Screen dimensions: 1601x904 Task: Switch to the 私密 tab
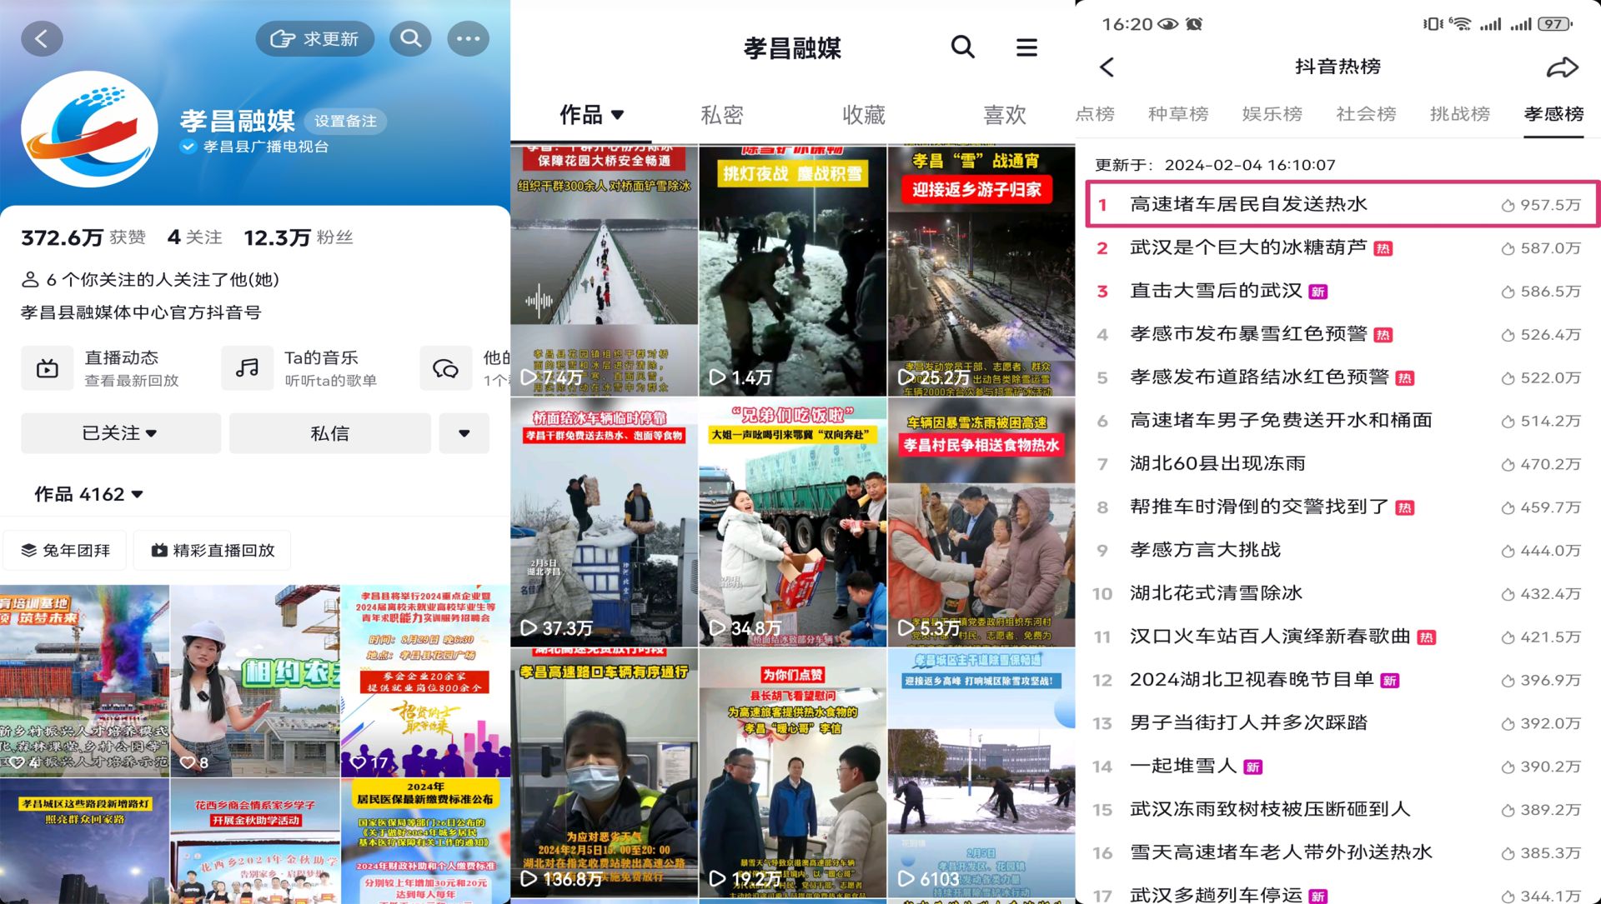point(722,115)
